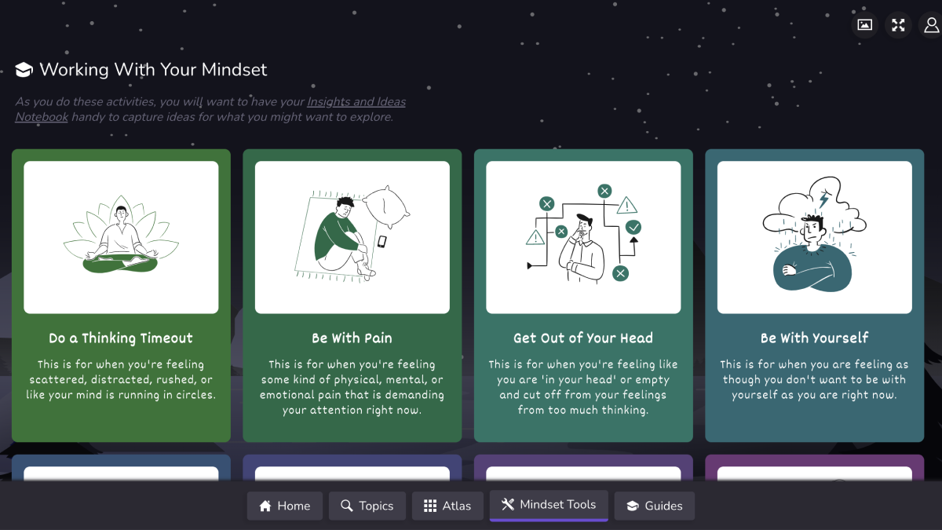The height and width of the screenshot is (530, 942).
Task: Open the background image picker icon
Action: [x=863, y=24]
